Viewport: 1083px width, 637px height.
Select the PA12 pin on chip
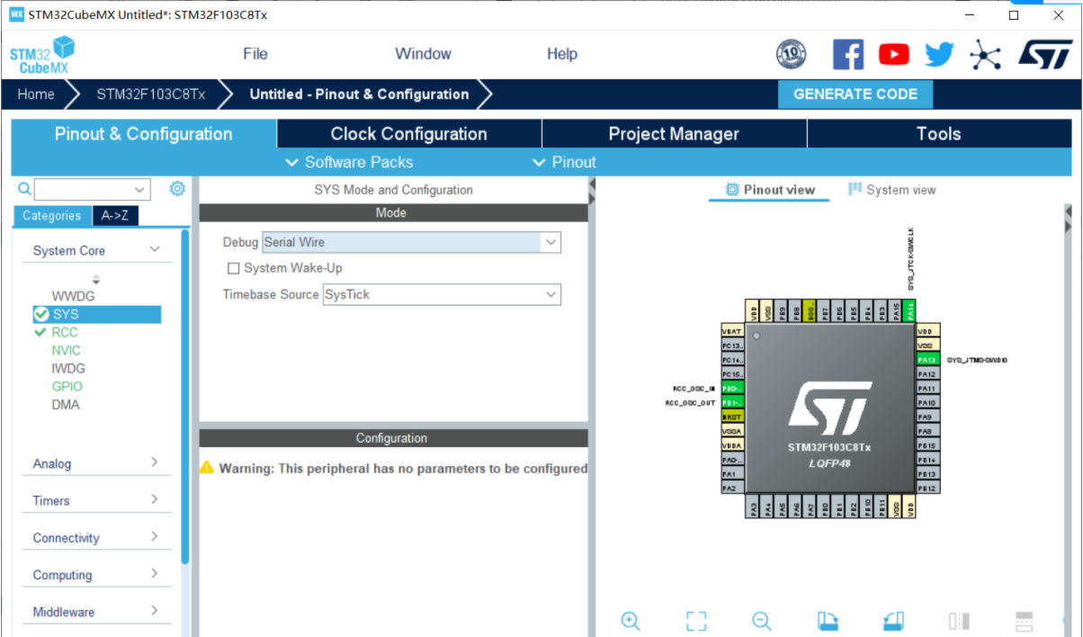tap(927, 373)
